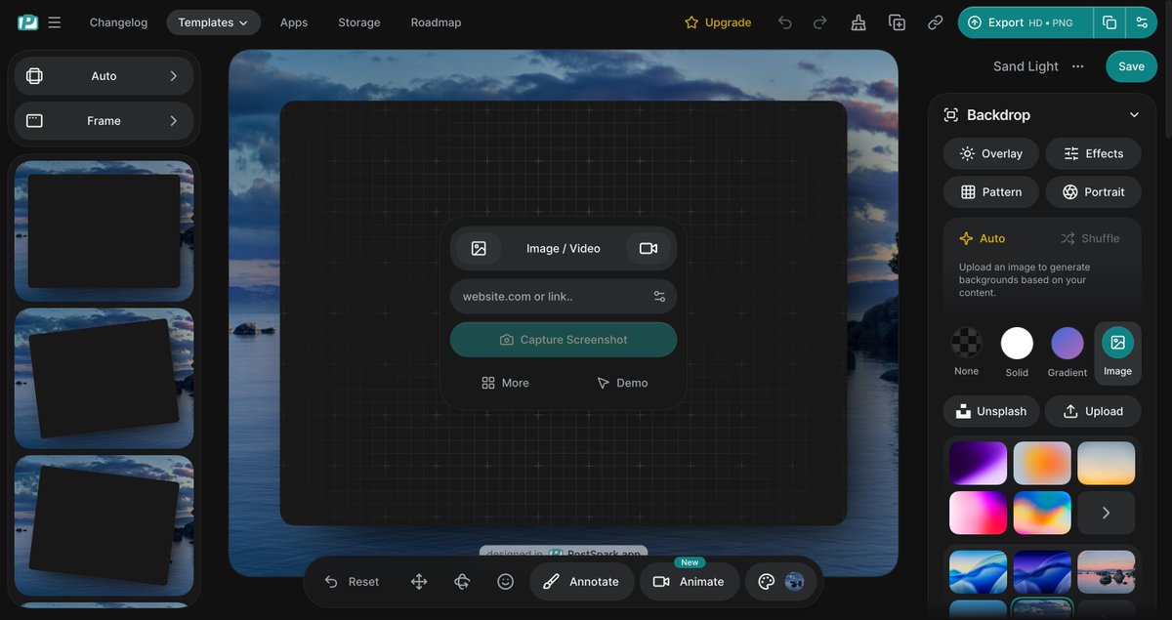
Task: Click Export HD PNG button
Action: click(1025, 22)
